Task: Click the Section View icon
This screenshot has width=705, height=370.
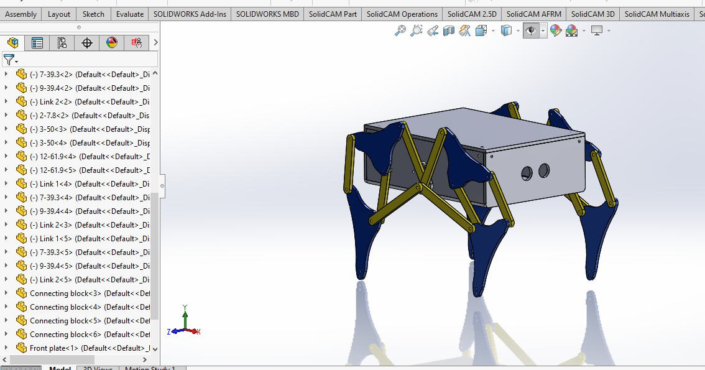Action: point(449,30)
